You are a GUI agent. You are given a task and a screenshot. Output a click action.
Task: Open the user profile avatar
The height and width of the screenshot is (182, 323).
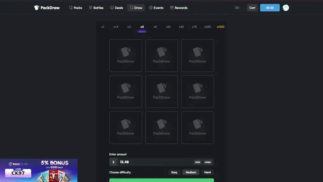pyautogui.click(x=286, y=8)
